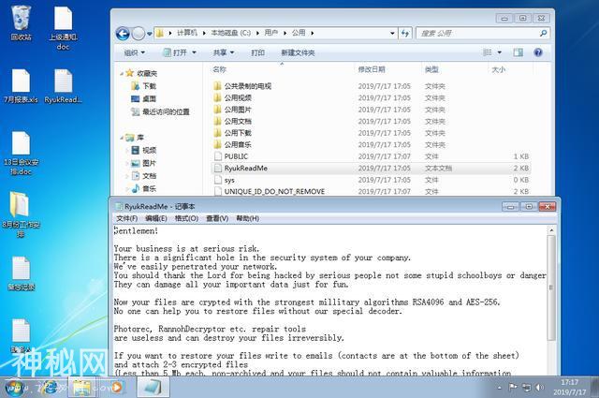
Task: Open the address bar history dropdown
Action: point(392,34)
